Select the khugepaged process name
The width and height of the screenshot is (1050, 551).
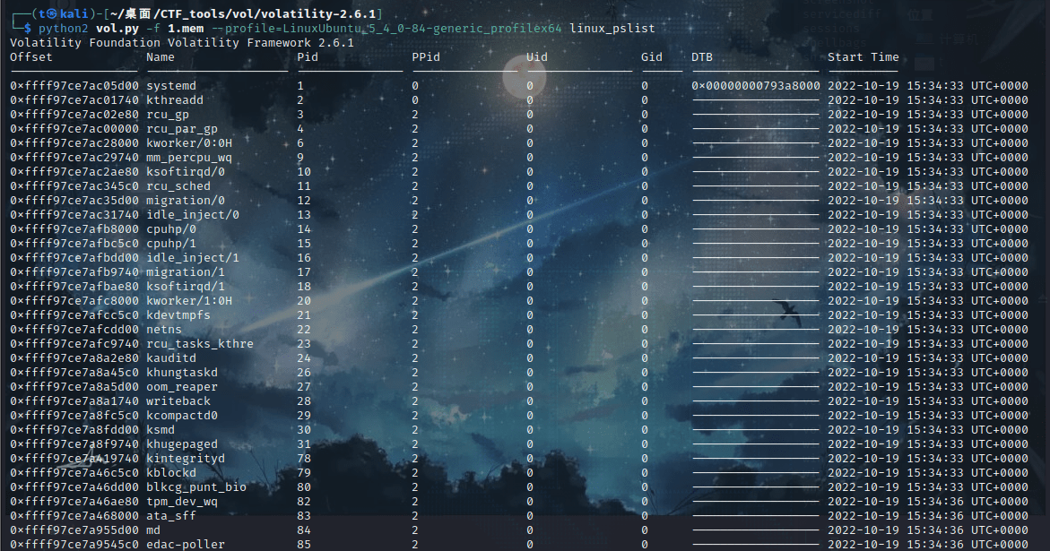182,444
